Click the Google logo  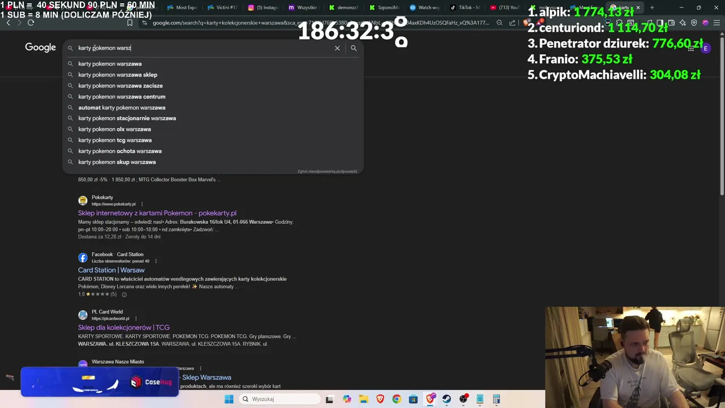(40, 48)
